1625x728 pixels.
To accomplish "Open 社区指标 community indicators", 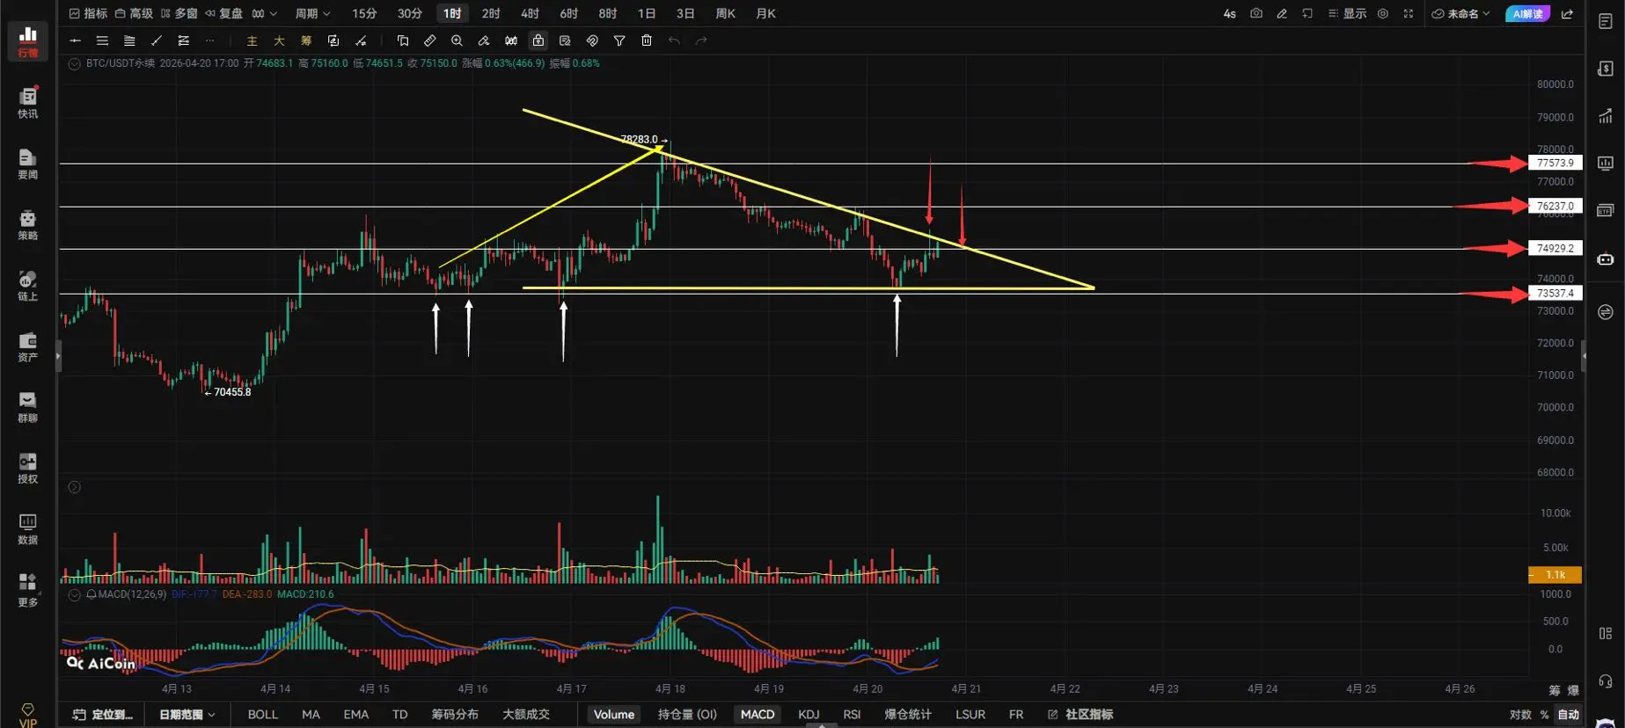I will (1080, 715).
